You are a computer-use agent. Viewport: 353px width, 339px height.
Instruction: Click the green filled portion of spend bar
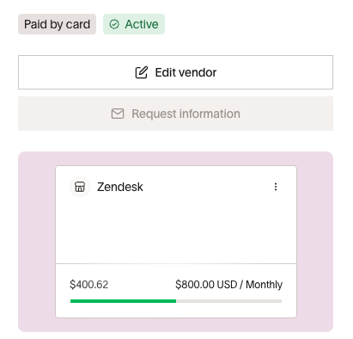pos(123,301)
